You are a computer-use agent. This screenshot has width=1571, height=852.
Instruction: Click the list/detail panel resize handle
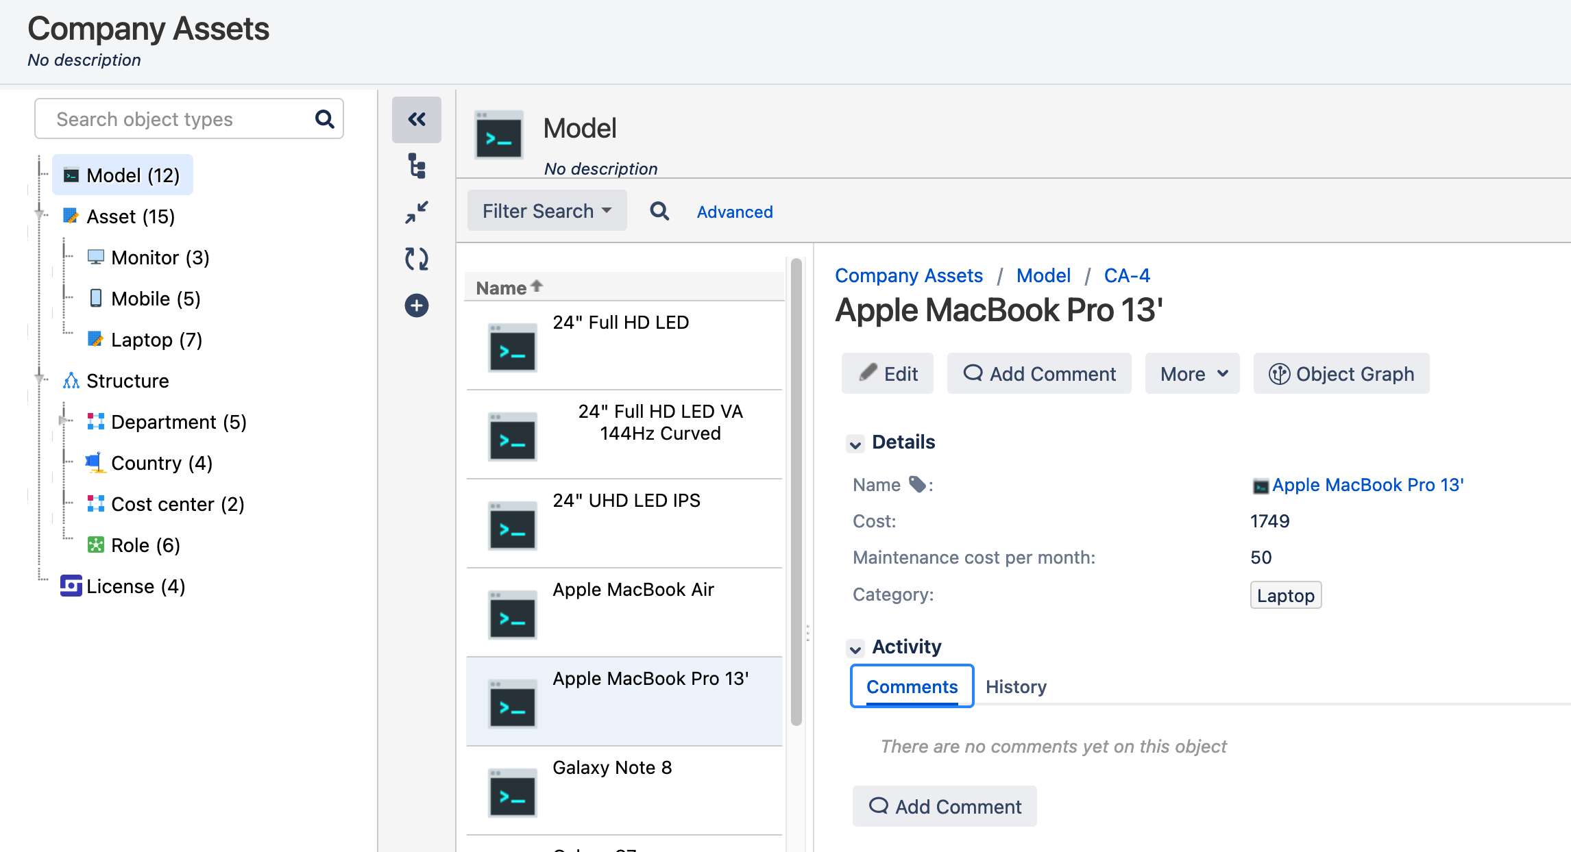(x=807, y=633)
